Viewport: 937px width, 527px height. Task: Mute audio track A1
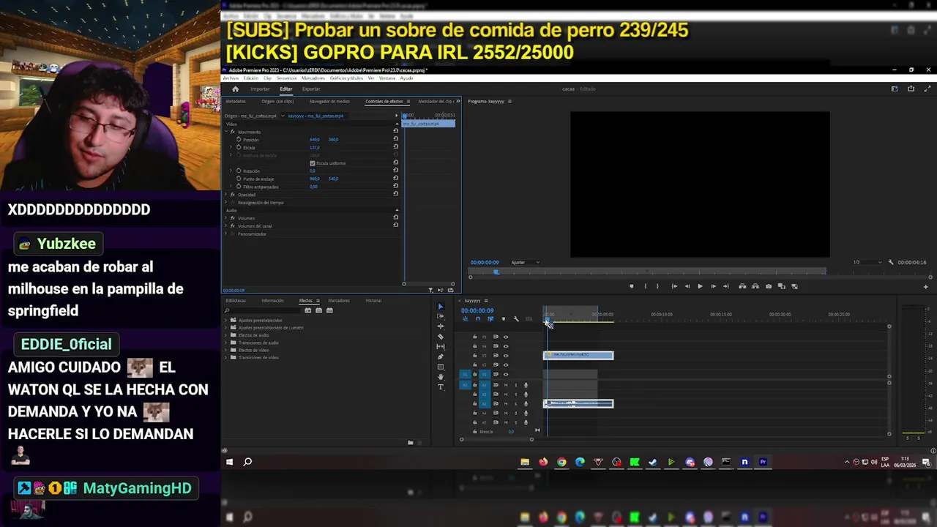pos(505,384)
